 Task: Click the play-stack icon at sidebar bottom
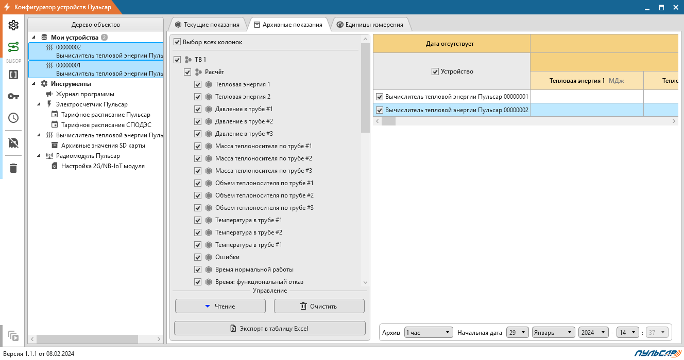coord(13,336)
